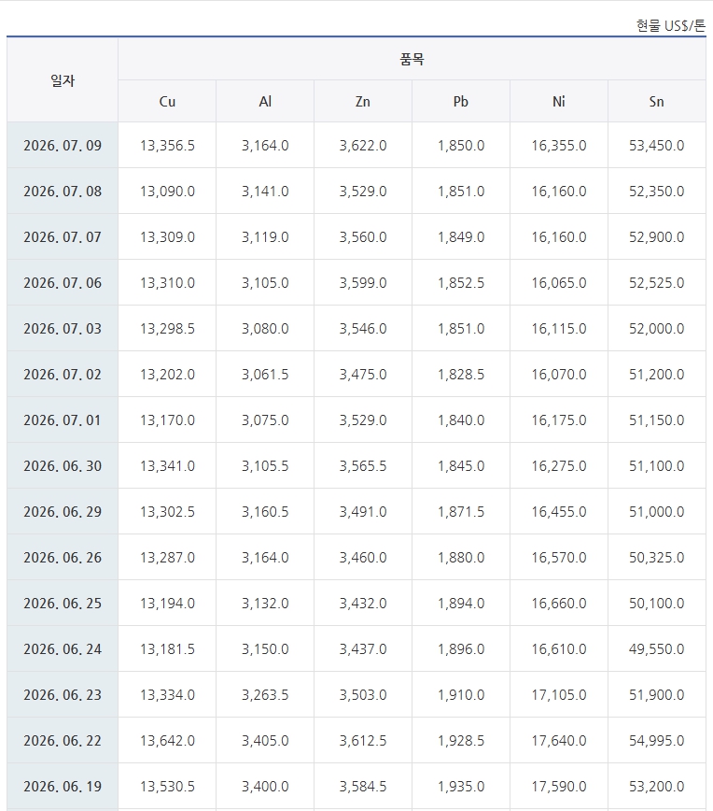713x811 pixels.
Task: Select the Ni column header
Action: click(558, 101)
